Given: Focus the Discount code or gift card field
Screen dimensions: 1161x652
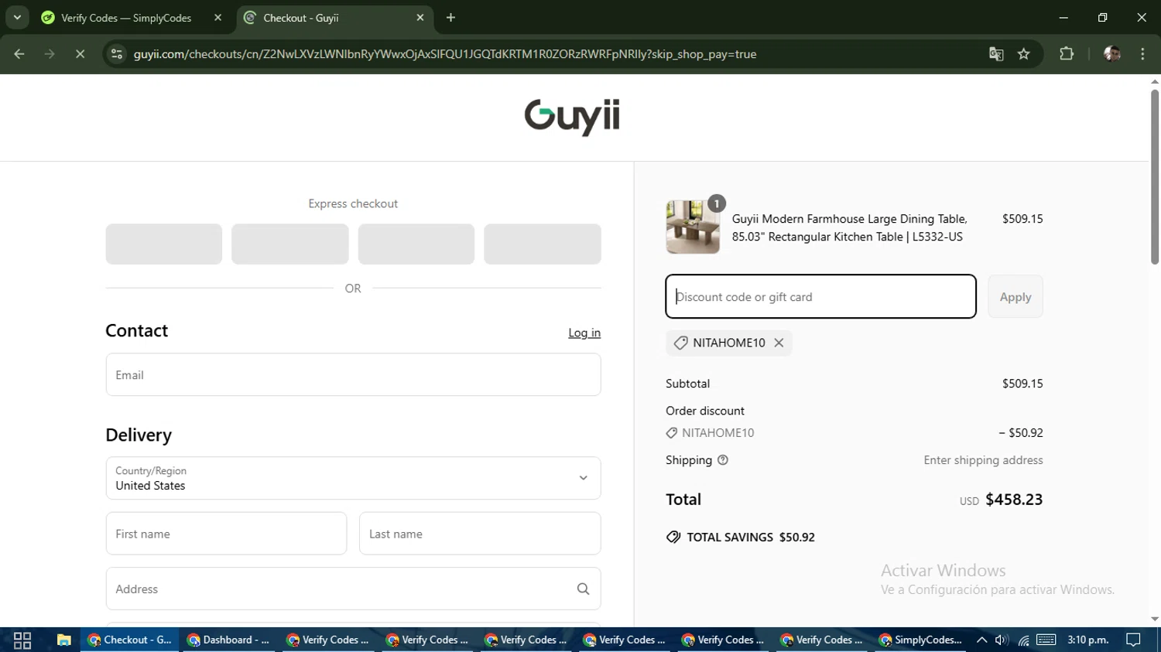Looking at the screenshot, I should click(x=820, y=296).
